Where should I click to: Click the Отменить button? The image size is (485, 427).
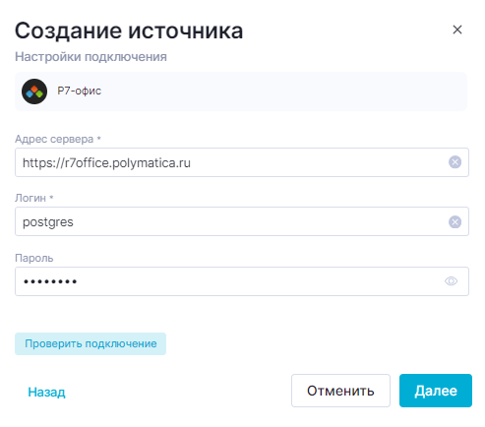pos(340,391)
